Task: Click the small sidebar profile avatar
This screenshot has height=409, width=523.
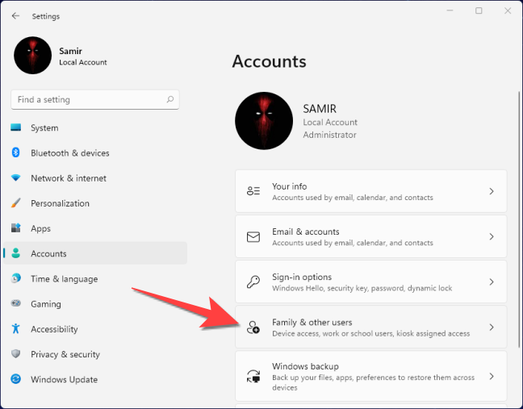Action: click(32, 56)
